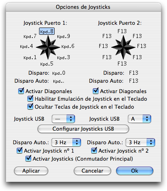This screenshot has width=167, height=191.
Task: Click Configurar Joysticks USB button
Action: click(x=83, y=129)
